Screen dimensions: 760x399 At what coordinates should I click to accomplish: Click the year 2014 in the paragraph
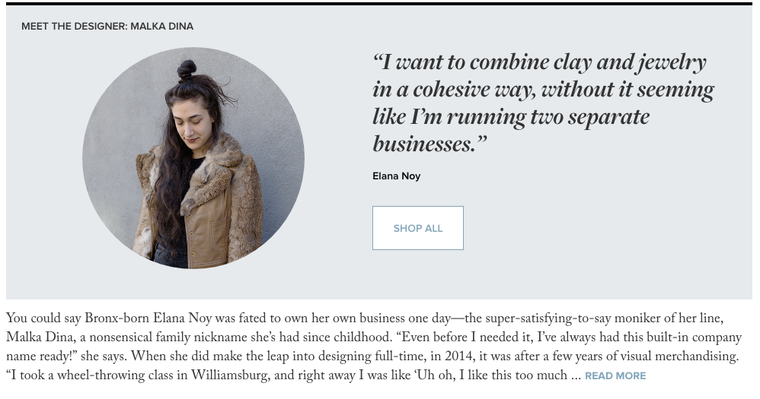pyautogui.click(x=458, y=356)
